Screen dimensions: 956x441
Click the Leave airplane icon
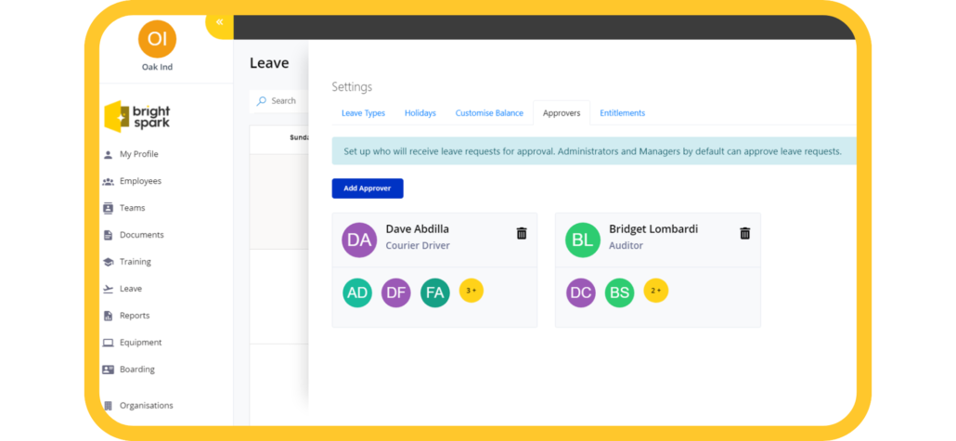coord(108,289)
